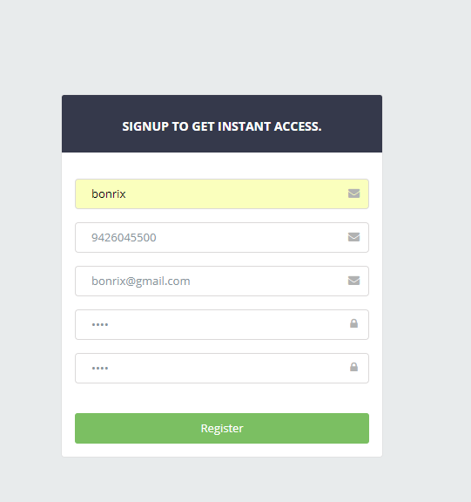
Task: Place cursor after the bonrix text
Action: pos(126,194)
